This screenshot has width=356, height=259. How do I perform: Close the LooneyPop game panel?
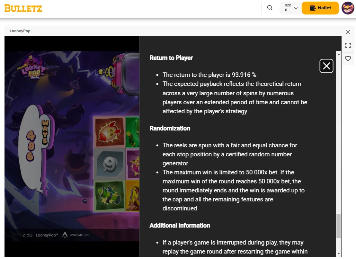point(348,32)
